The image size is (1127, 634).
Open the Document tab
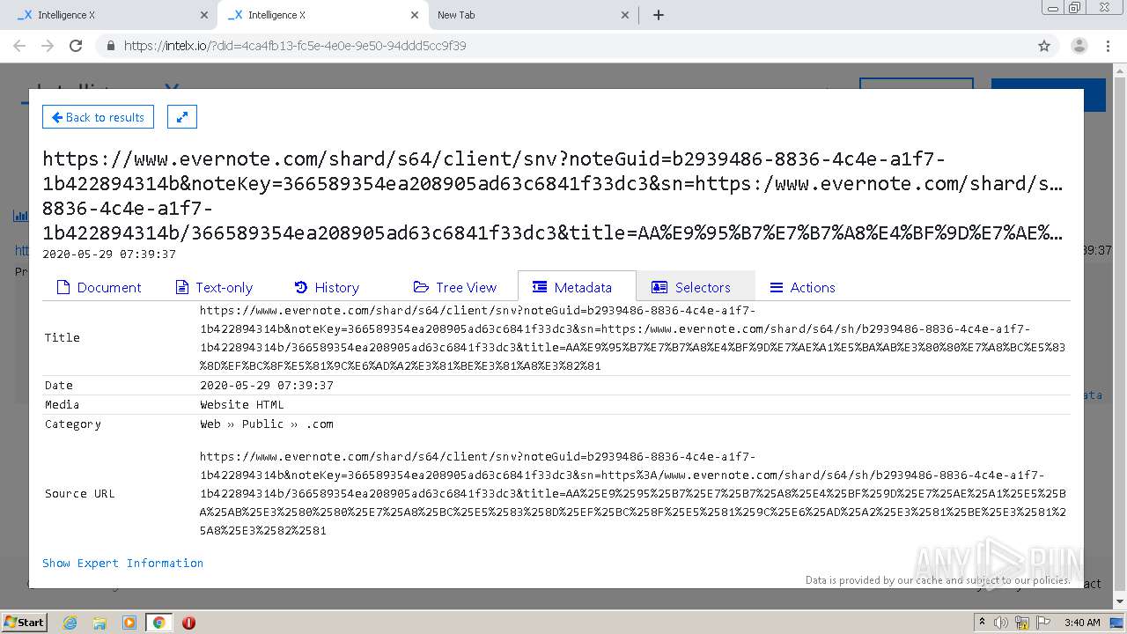pos(99,287)
